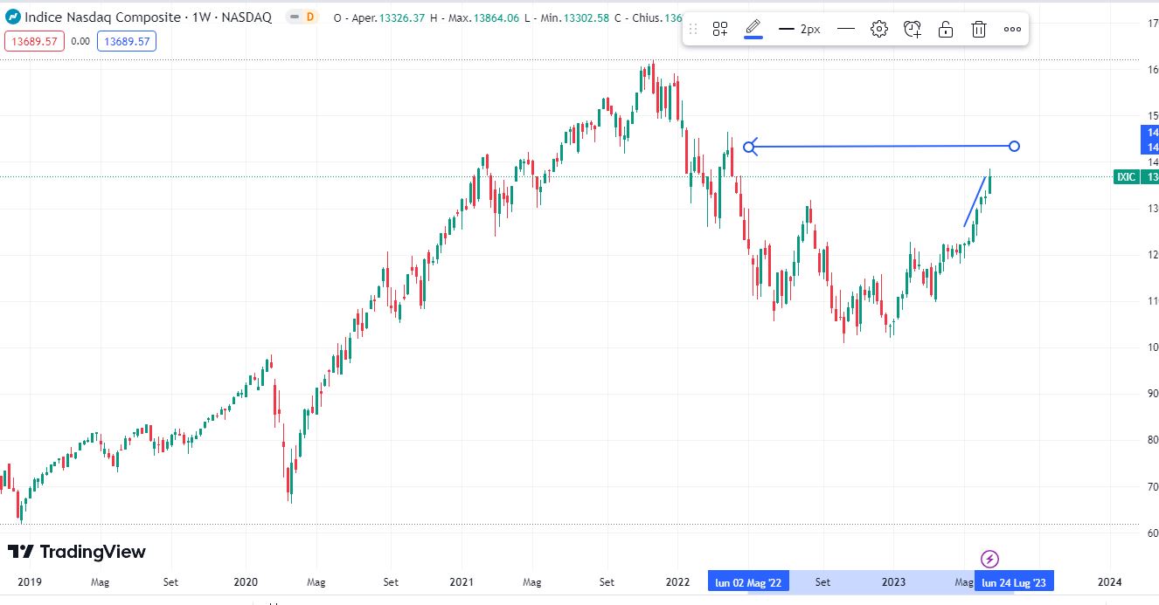
Task: Click the short blue diagonal trend line
Action: pos(975,202)
